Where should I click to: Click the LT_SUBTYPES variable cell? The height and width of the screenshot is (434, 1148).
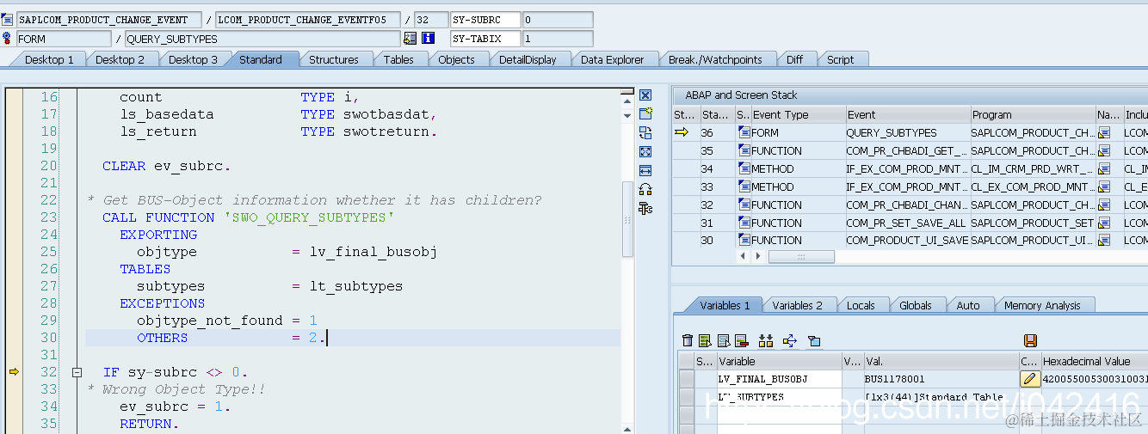[x=780, y=397]
